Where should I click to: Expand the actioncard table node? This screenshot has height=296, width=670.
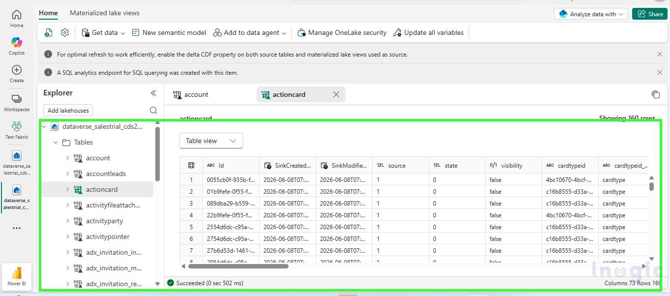pyautogui.click(x=67, y=189)
